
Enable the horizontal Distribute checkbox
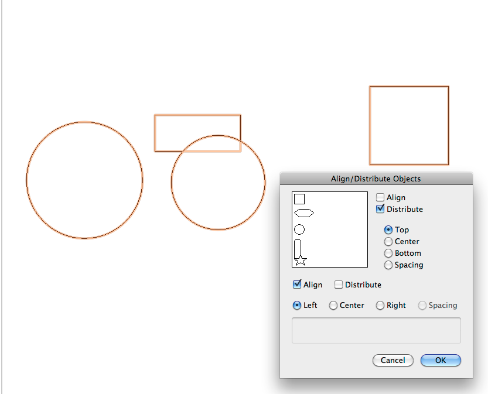point(338,285)
